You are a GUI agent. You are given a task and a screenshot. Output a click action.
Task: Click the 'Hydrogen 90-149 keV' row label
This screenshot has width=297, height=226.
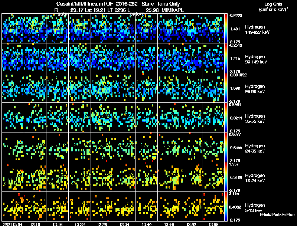256,59
